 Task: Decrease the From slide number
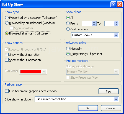[94, 25]
